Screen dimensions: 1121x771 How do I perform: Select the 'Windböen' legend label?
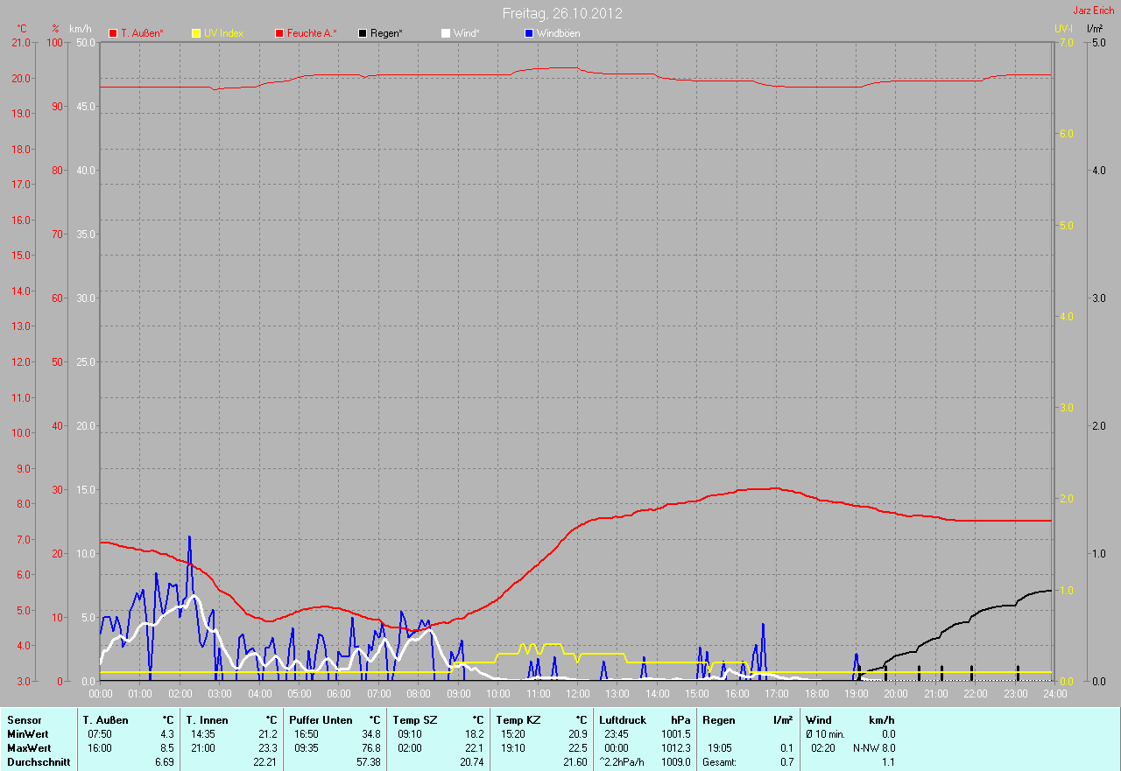coord(558,33)
